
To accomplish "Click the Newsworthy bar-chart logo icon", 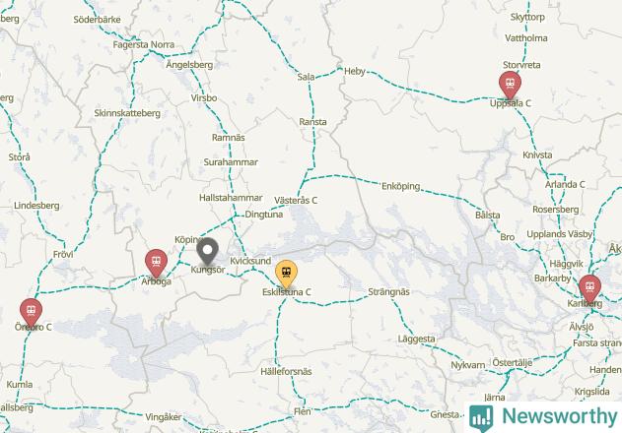I will click(481, 418).
